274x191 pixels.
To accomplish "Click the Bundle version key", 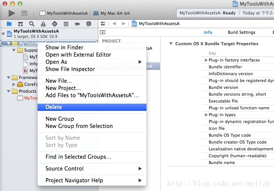I will point(223,87).
